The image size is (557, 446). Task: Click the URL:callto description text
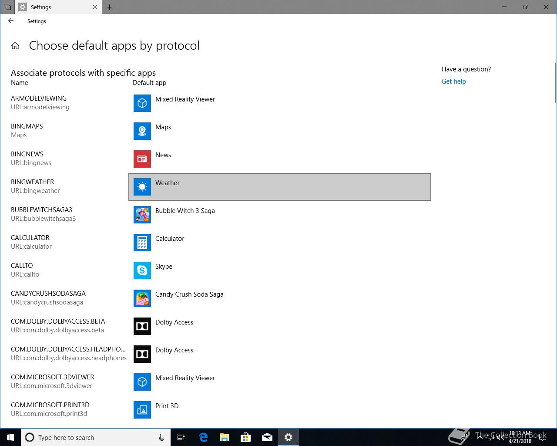pyautogui.click(x=25, y=274)
